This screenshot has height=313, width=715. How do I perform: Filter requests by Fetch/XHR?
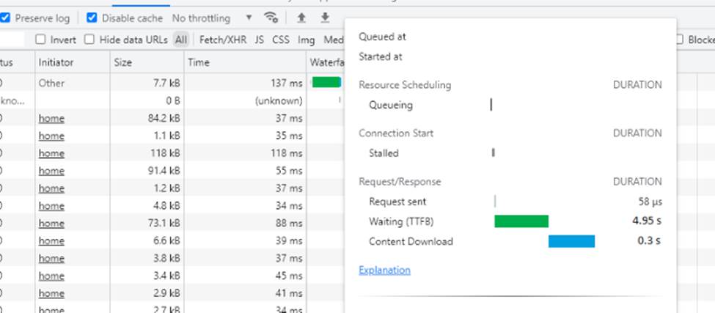223,40
